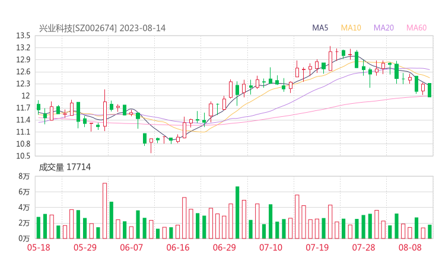Click the last green candlestick on the chart
The image size is (439, 261).
(430, 90)
